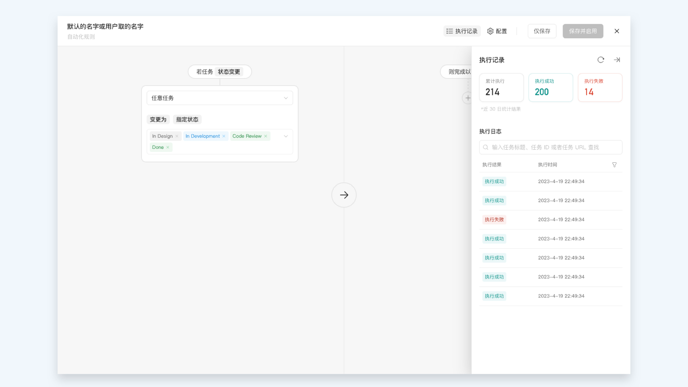Remove the In Development status tag

224,136
